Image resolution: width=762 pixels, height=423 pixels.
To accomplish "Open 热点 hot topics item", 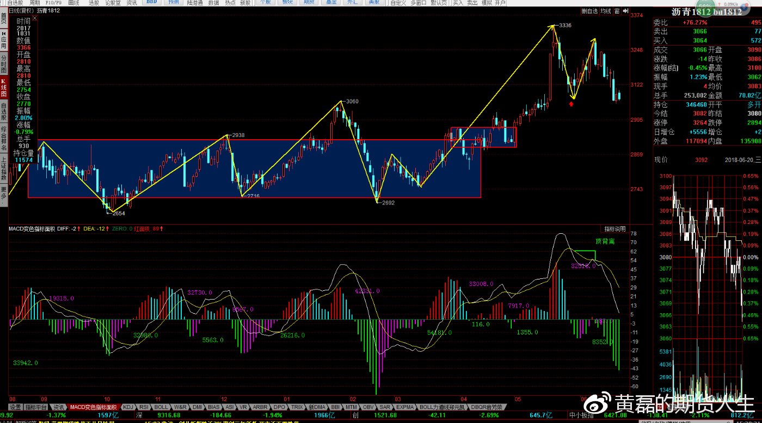I will pos(230,3).
